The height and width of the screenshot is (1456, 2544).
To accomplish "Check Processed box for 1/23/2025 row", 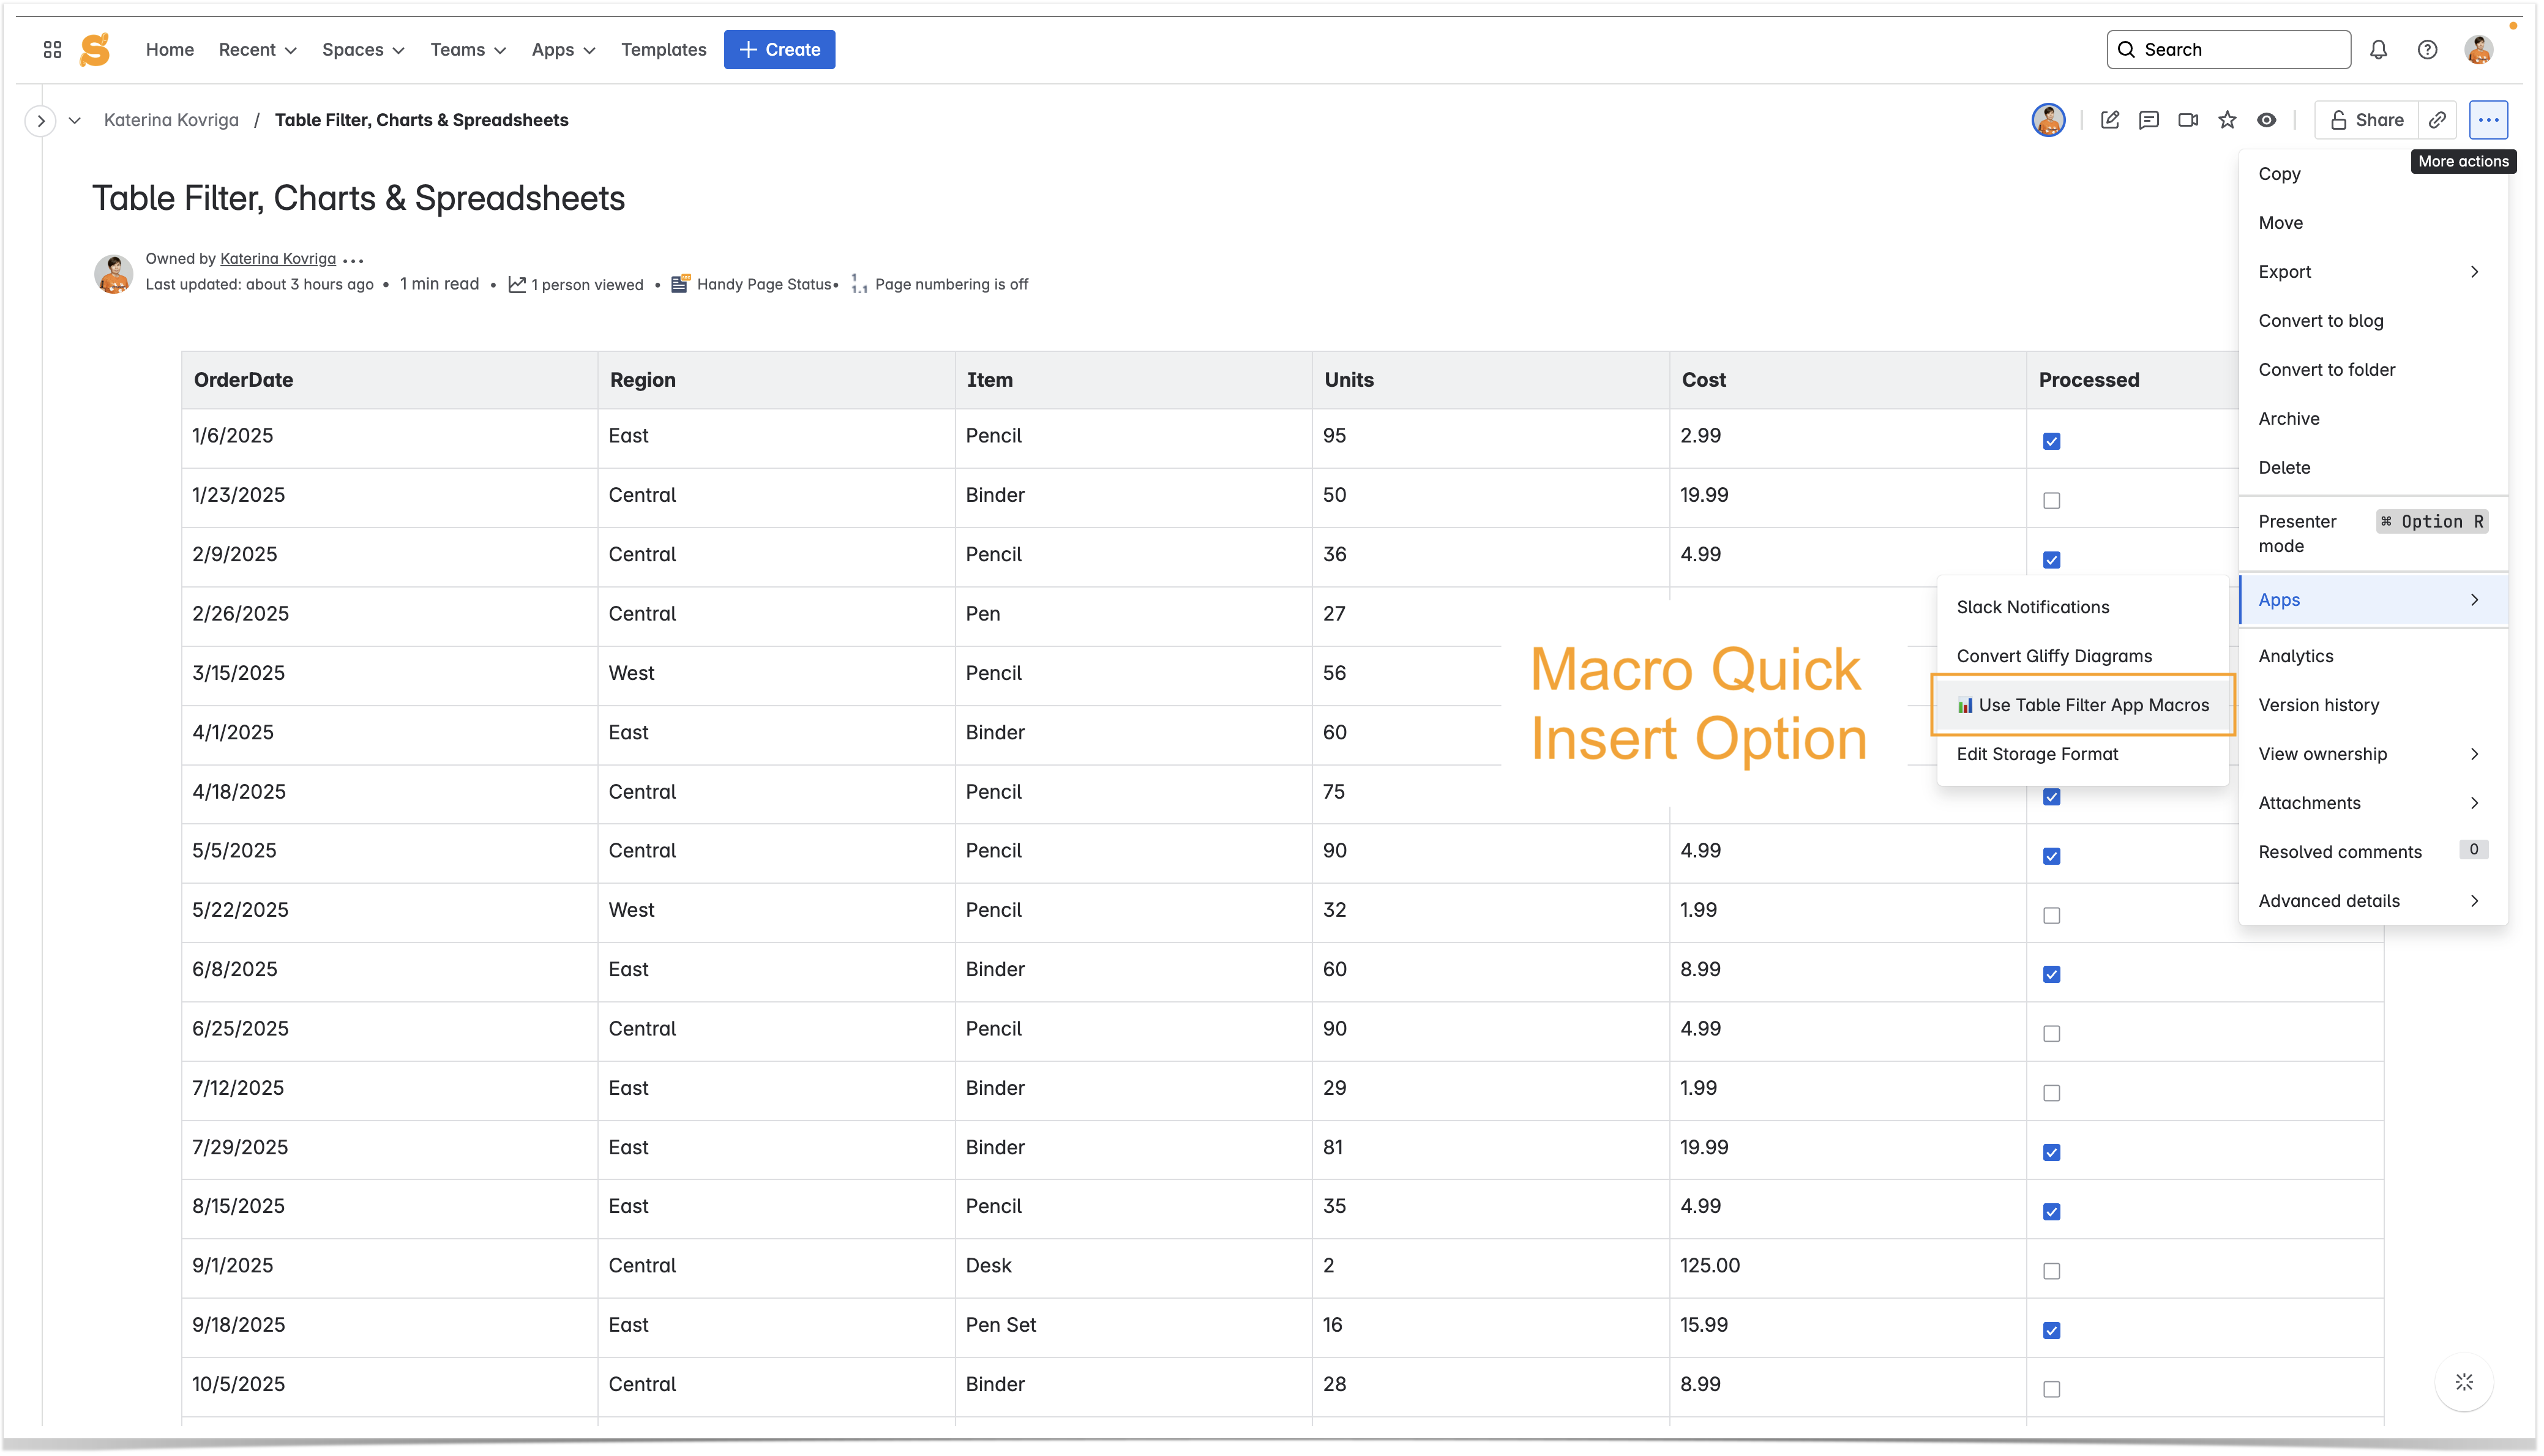I will [x=2051, y=501].
